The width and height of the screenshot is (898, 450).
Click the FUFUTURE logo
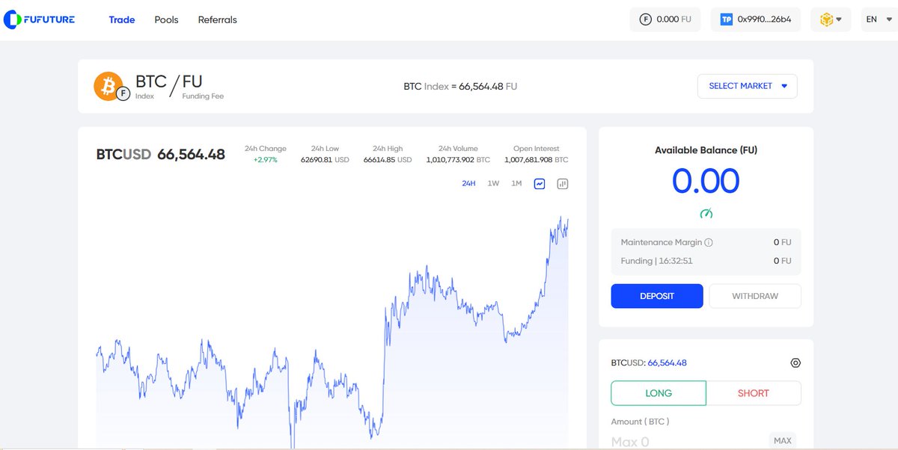pos(39,19)
